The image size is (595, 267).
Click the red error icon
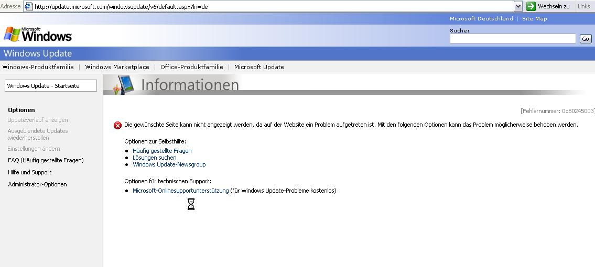click(117, 125)
